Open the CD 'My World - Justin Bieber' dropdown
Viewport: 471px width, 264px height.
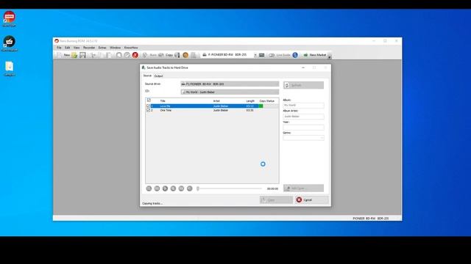click(230, 92)
